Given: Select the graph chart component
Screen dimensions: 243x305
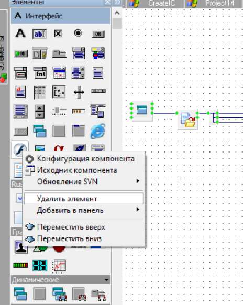Looking at the screenshot, I should click(x=59, y=266).
